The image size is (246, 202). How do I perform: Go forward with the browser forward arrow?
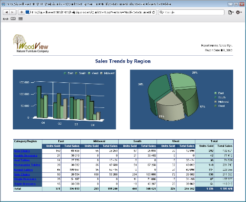[x=13, y=12]
